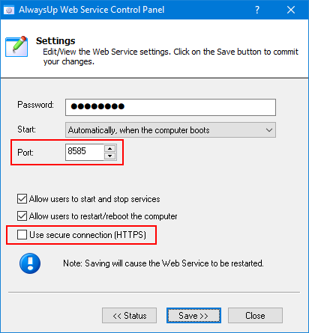The image size is (309, 333).
Task: Click the Port label
Action: pos(25,153)
